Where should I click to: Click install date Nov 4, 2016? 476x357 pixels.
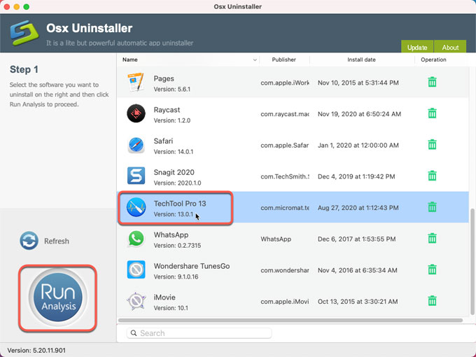[357, 270]
